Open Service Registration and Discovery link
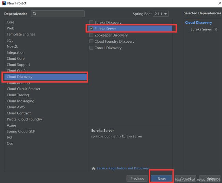This screenshot has height=183, width=222. (123, 168)
